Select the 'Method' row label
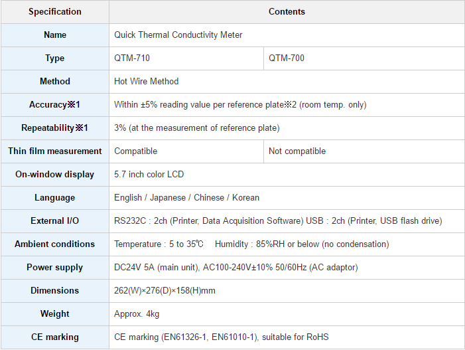465x350 pixels. (x=55, y=81)
